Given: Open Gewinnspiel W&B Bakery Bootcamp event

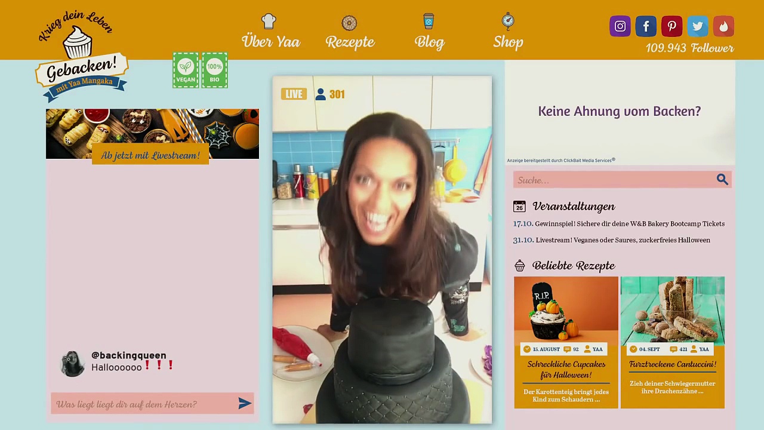Looking at the screenshot, I should click(618, 223).
